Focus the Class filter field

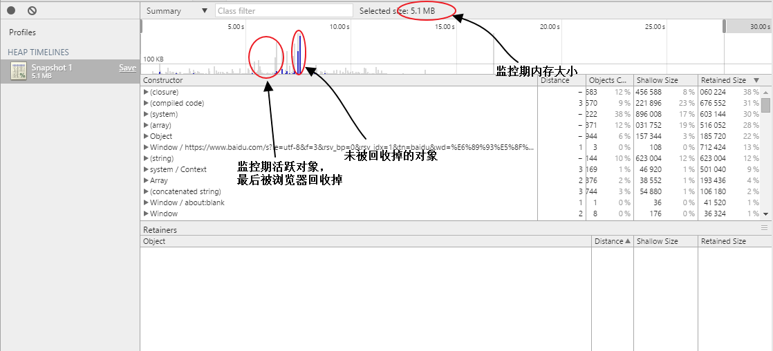284,11
